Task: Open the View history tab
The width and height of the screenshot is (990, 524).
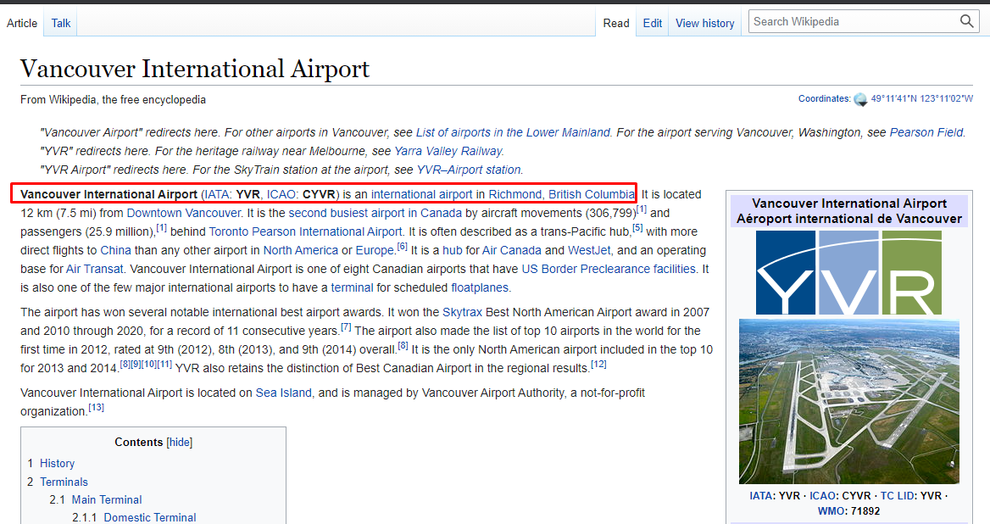Action: click(x=704, y=24)
